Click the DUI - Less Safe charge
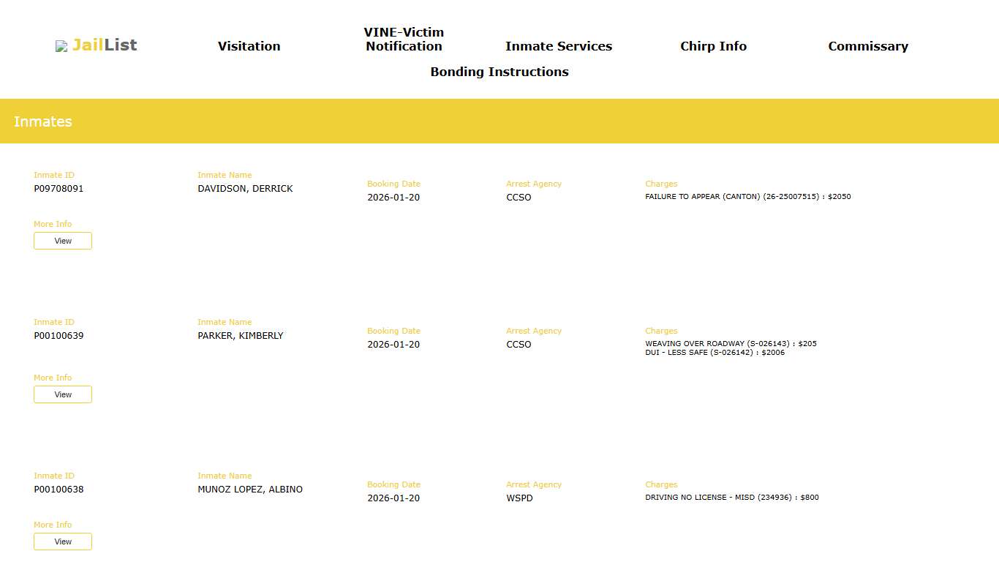This screenshot has height=562, width=999. [x=715, y=353]
